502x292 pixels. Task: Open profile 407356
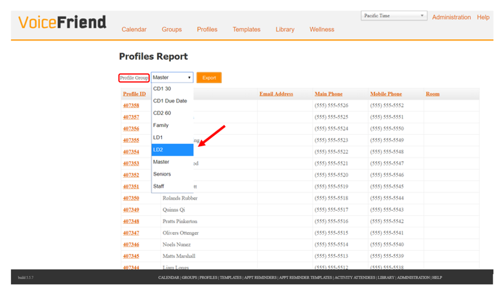[131, 129]
